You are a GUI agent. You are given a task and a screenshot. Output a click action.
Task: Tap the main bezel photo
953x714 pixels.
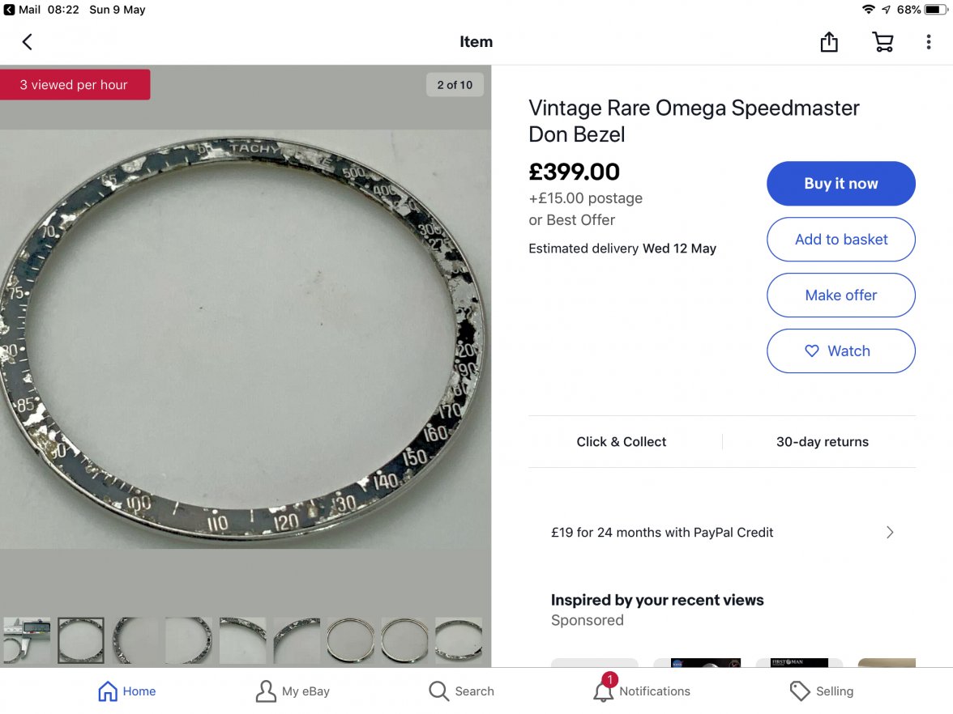click(245, 340)
